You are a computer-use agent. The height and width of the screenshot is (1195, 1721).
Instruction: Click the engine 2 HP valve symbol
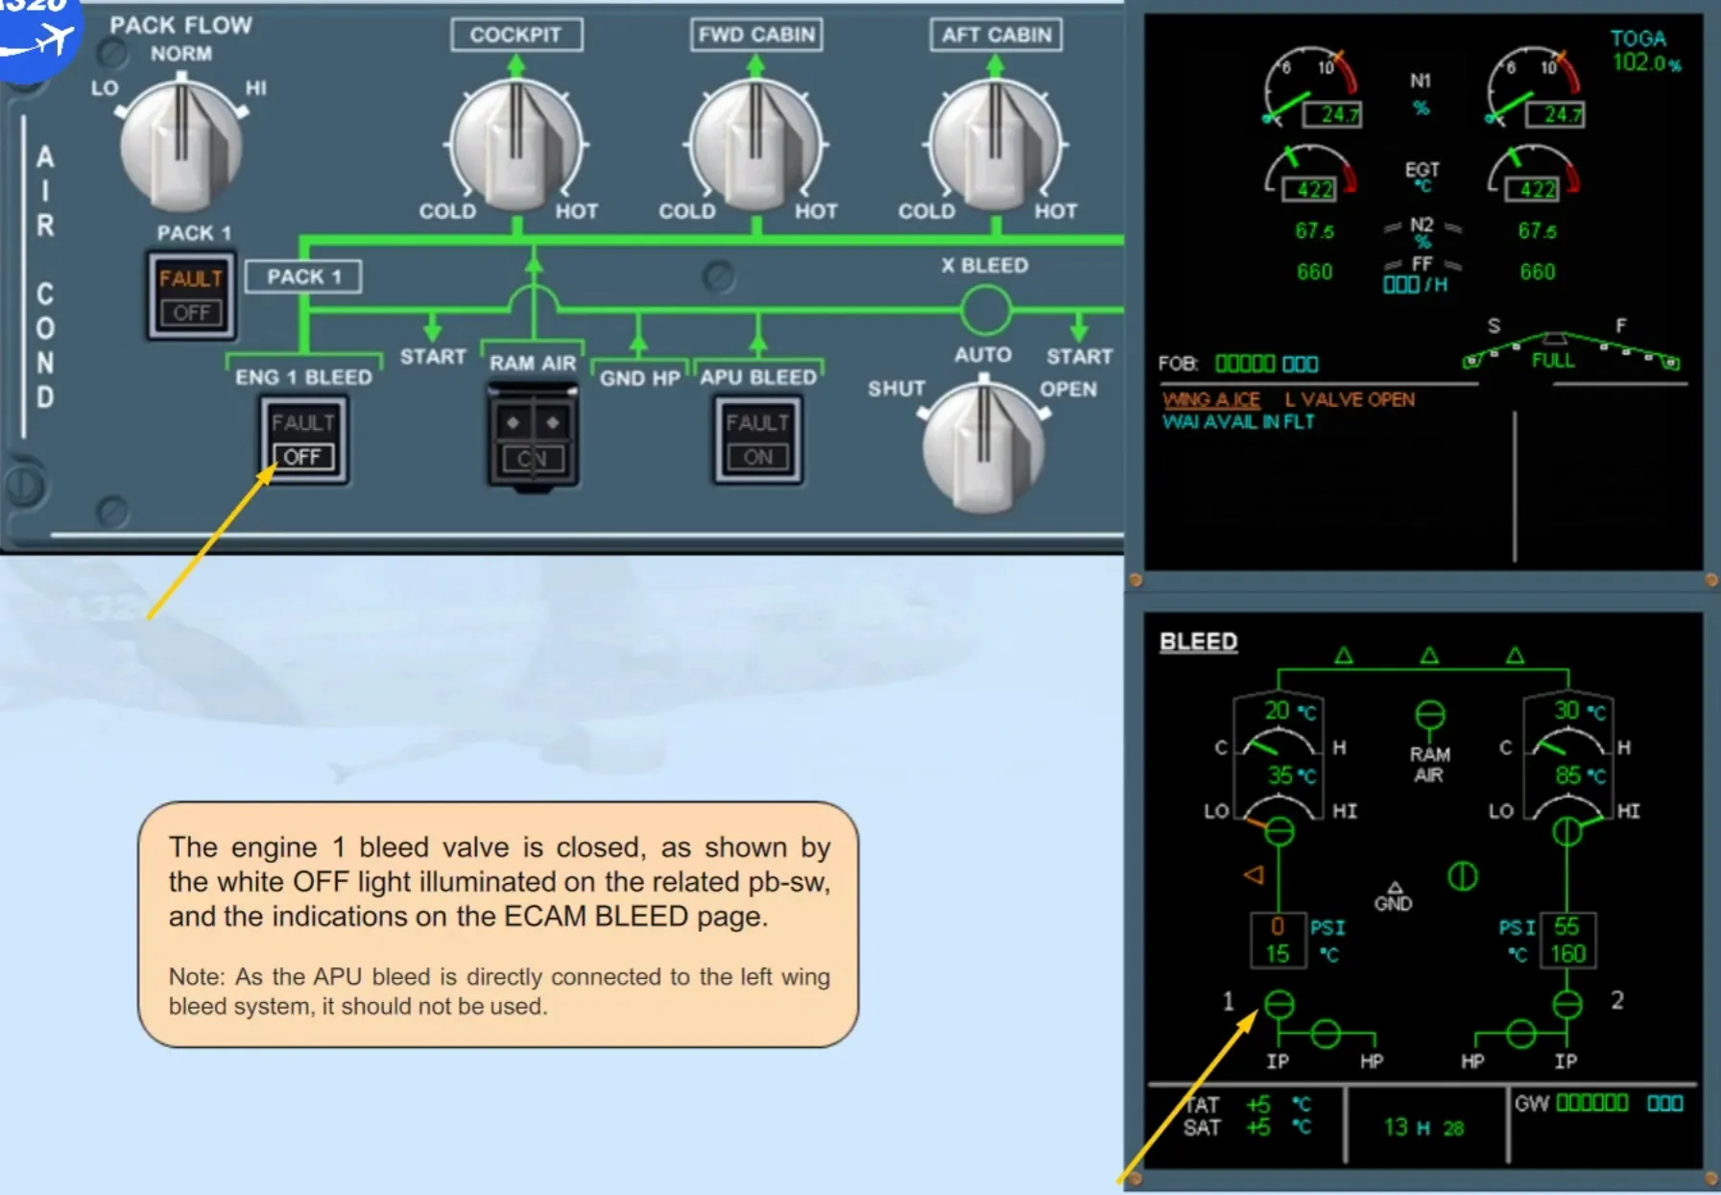(1521, 1034)
